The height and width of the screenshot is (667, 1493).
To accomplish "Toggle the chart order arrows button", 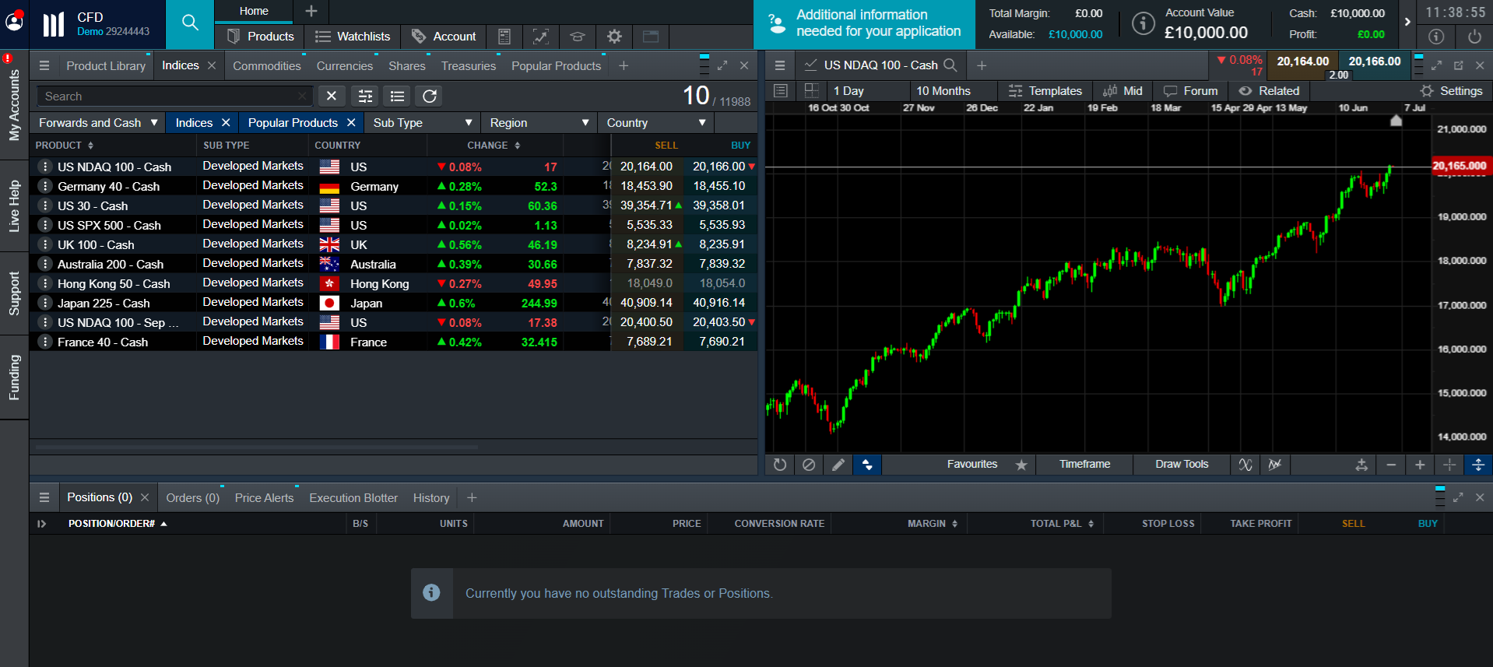I will coord(867,465).
